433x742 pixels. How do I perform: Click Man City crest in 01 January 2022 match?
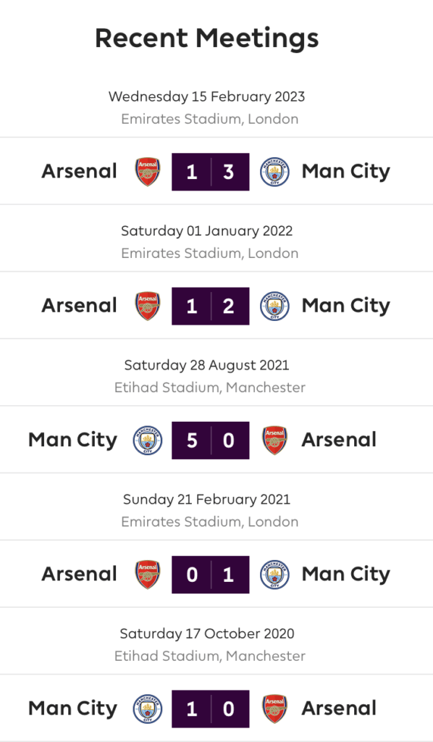(274, 307)
